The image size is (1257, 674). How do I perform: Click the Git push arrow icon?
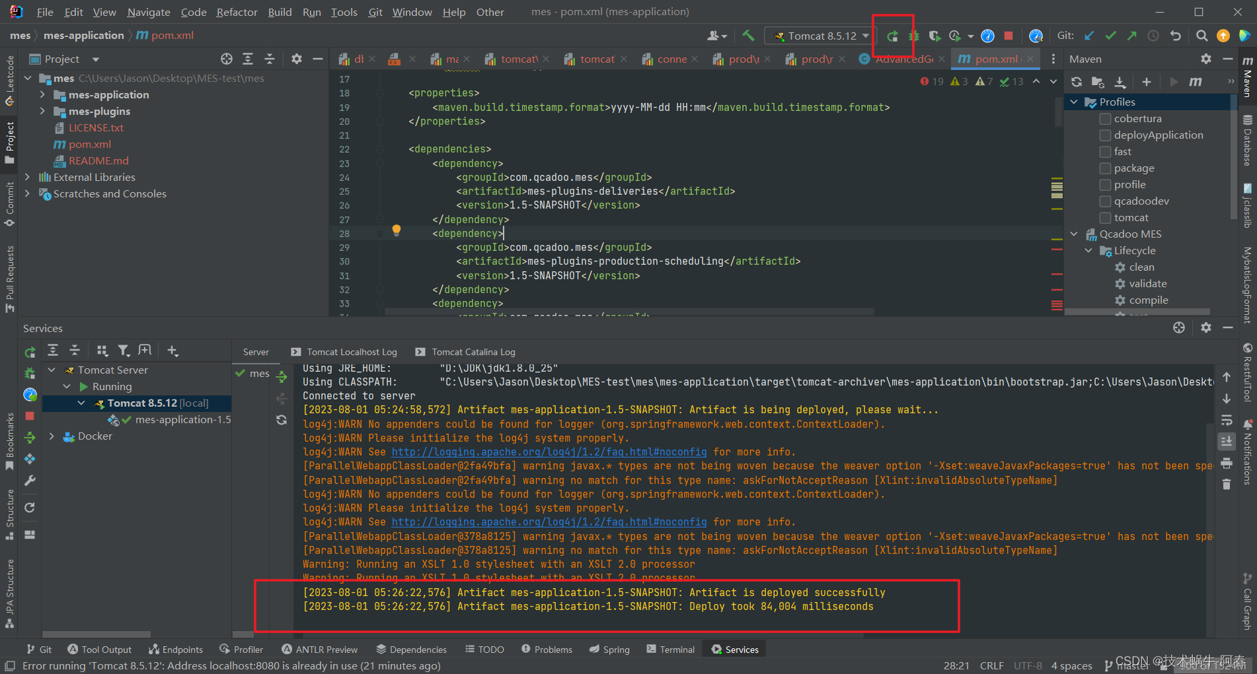tap(1132, 36)
